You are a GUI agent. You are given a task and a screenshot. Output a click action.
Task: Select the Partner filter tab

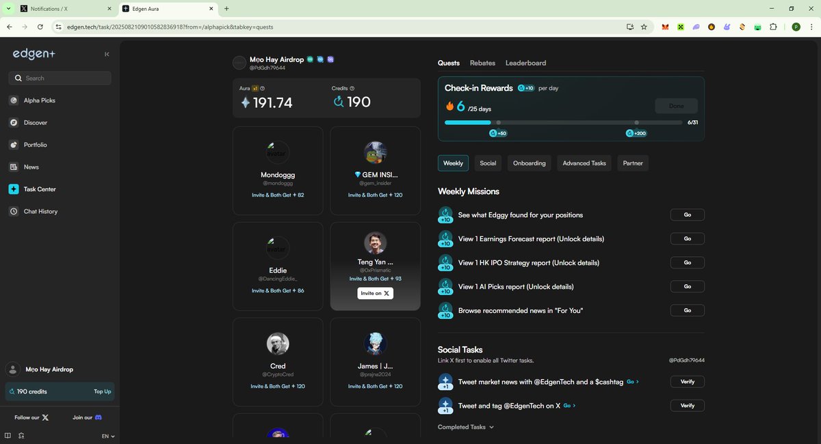tap(633, 163)
